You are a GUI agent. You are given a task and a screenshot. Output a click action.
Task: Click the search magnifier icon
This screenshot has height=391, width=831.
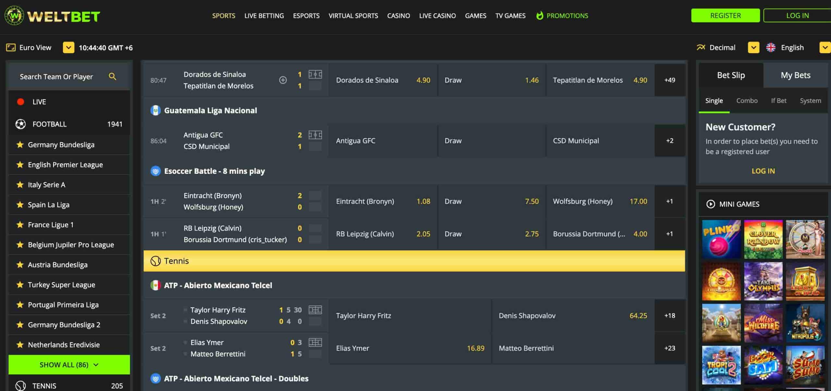pos(112,77)
